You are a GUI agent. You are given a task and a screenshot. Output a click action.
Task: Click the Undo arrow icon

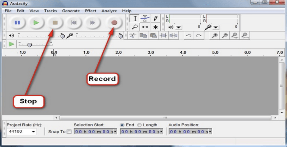189,36
